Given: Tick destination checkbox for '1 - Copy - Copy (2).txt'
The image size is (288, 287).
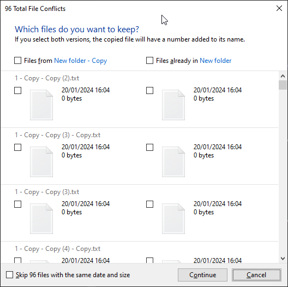Looking at the screenshot, I should (x=149, y=90).
